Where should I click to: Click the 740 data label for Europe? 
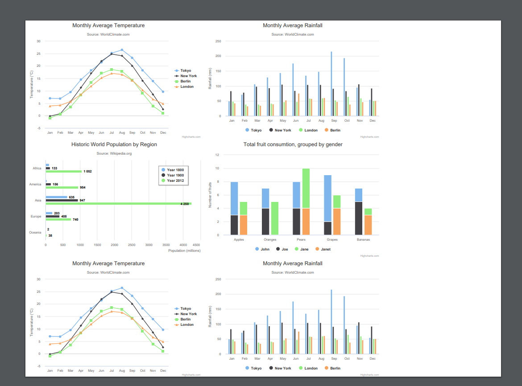75,219
